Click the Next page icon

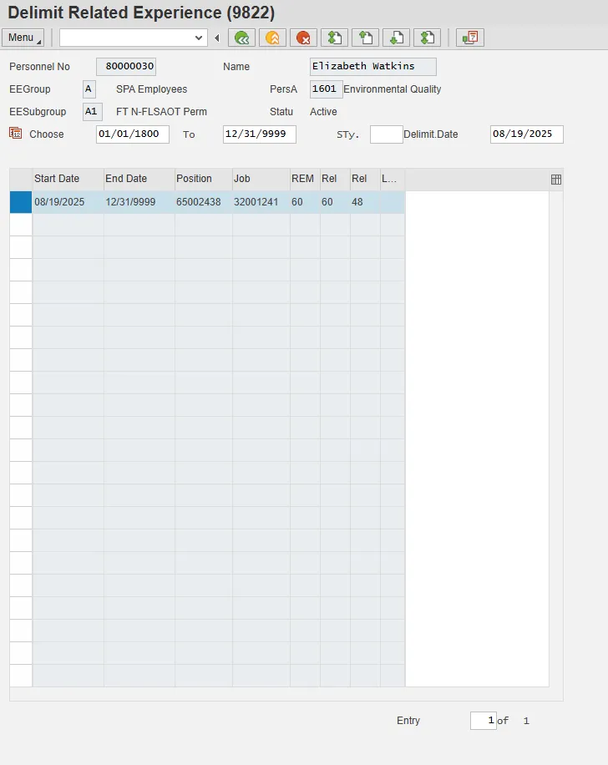click(395, 38)
